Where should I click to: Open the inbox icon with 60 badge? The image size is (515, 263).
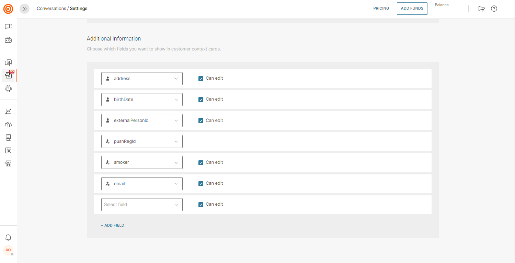(x=8, y=76)
